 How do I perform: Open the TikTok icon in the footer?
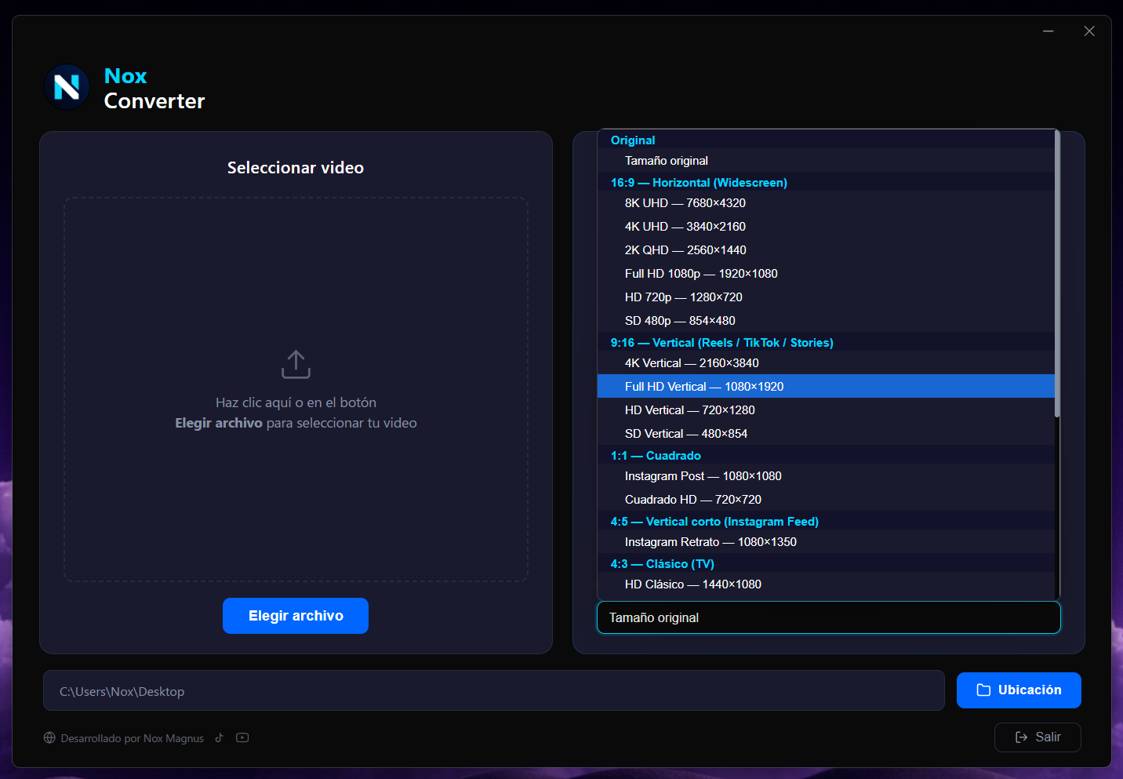coord(219,737)
